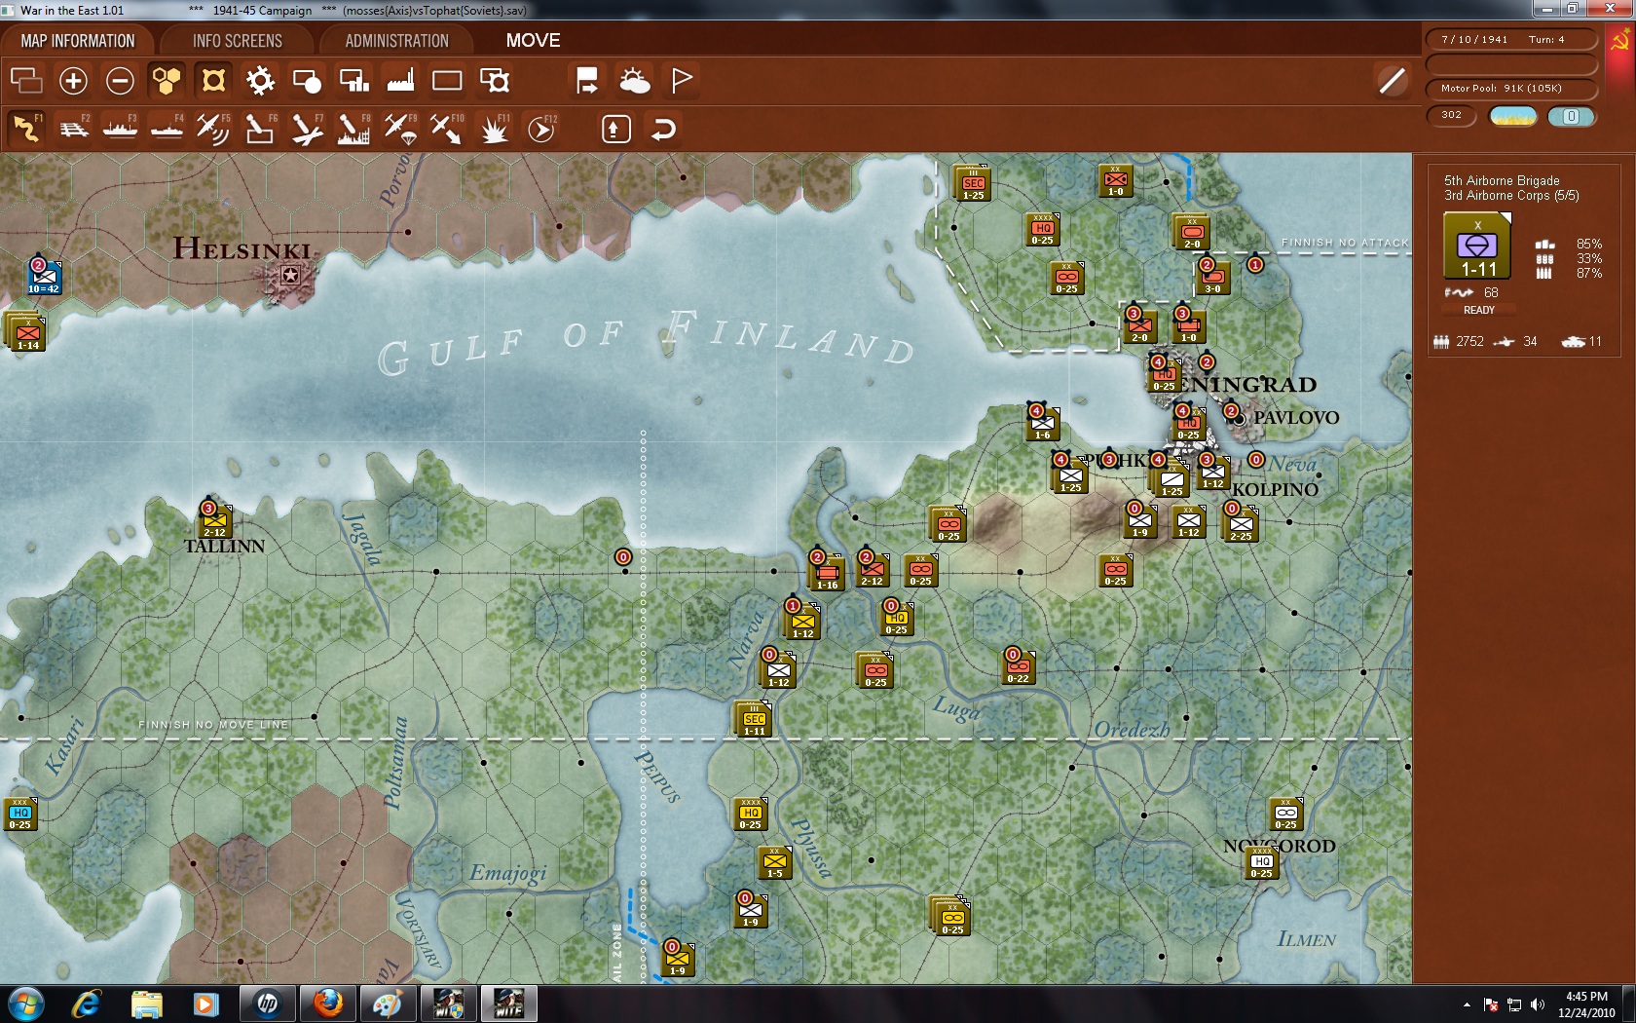Select the 0-22 unit counter on the map
1636x1023 pixels.
1018,667
